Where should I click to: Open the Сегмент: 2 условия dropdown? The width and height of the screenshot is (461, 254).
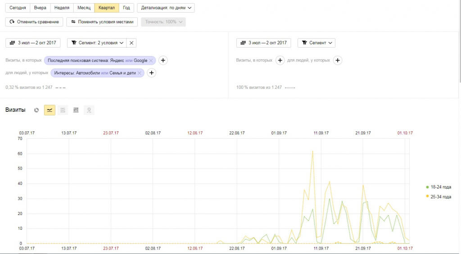click(97, 43)
